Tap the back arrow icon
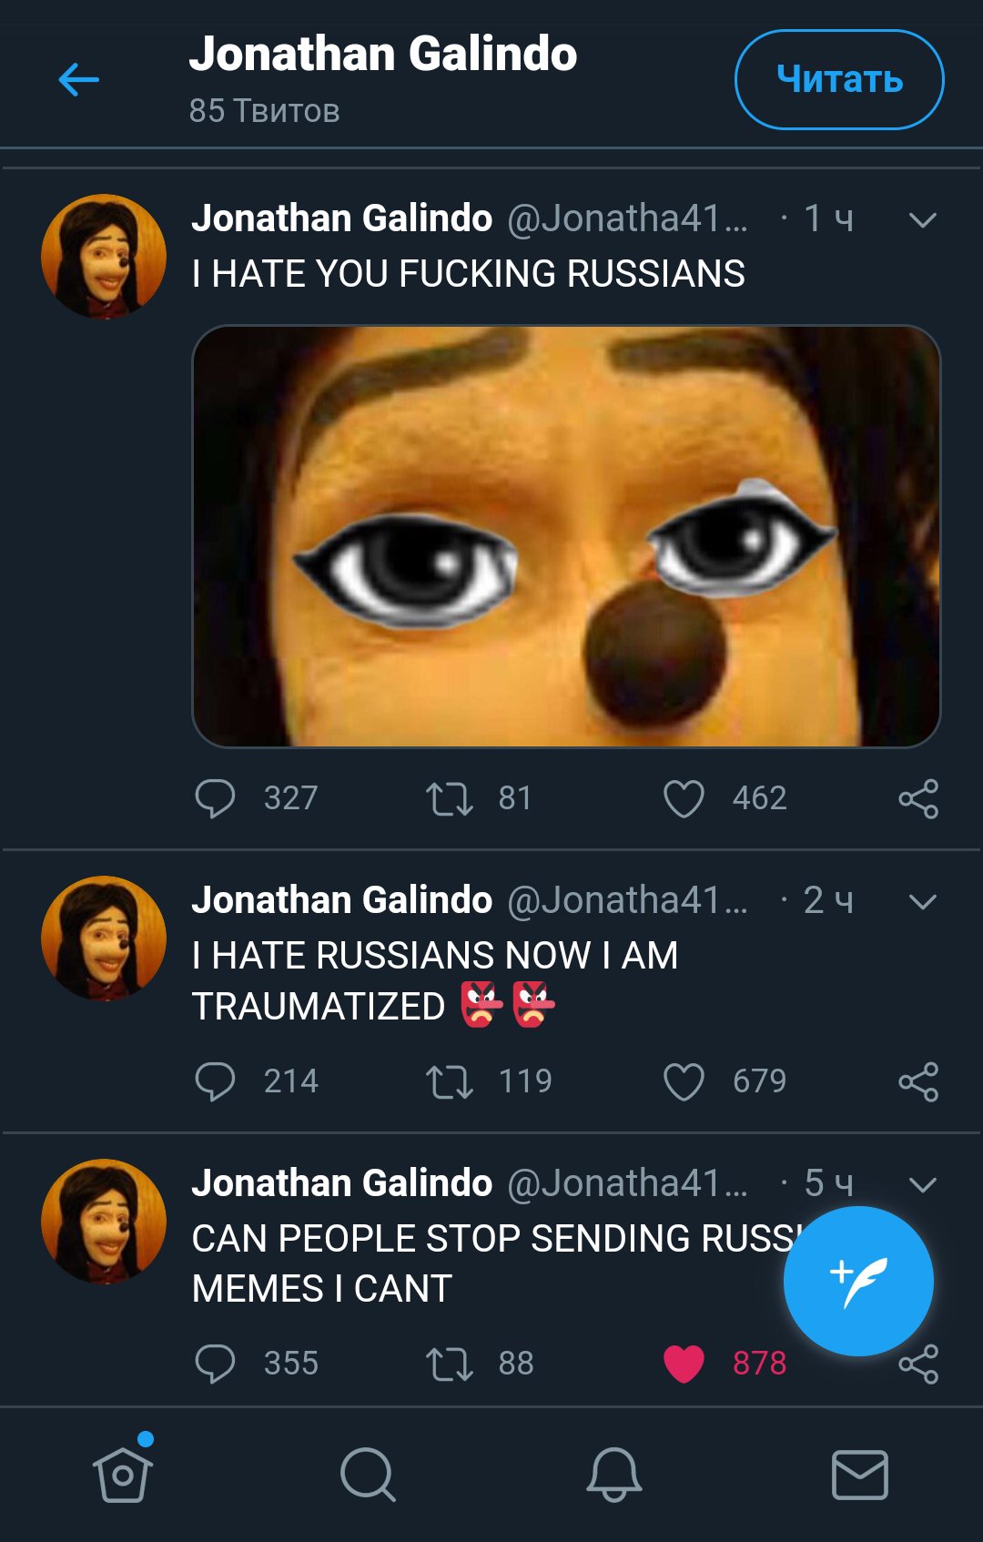The width and height of the screenshot is (983, 1542). coord(79,80)
